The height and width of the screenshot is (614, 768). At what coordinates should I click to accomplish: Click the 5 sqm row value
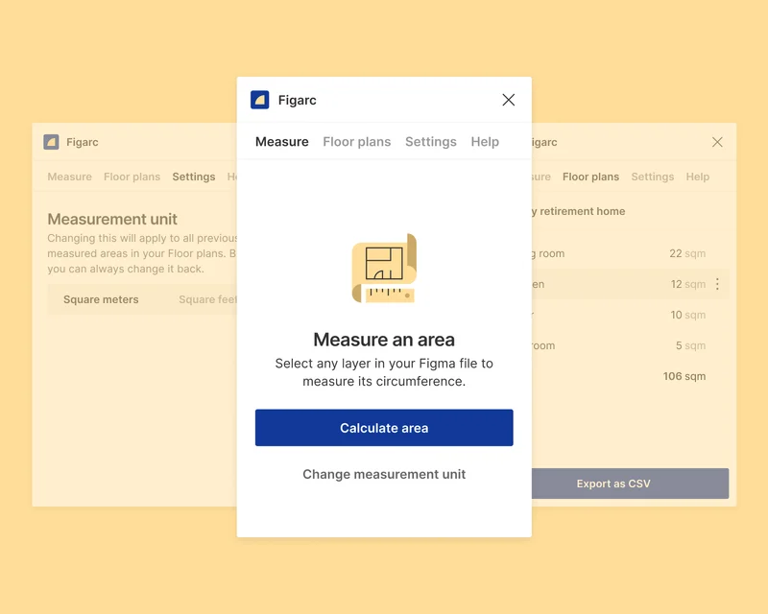tap(690, 345)
